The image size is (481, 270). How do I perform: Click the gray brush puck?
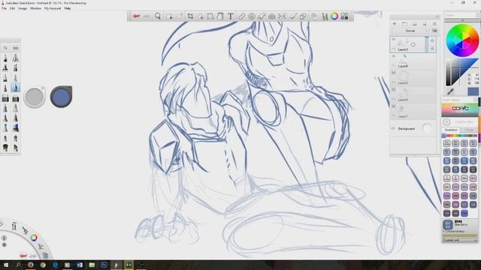35,97
